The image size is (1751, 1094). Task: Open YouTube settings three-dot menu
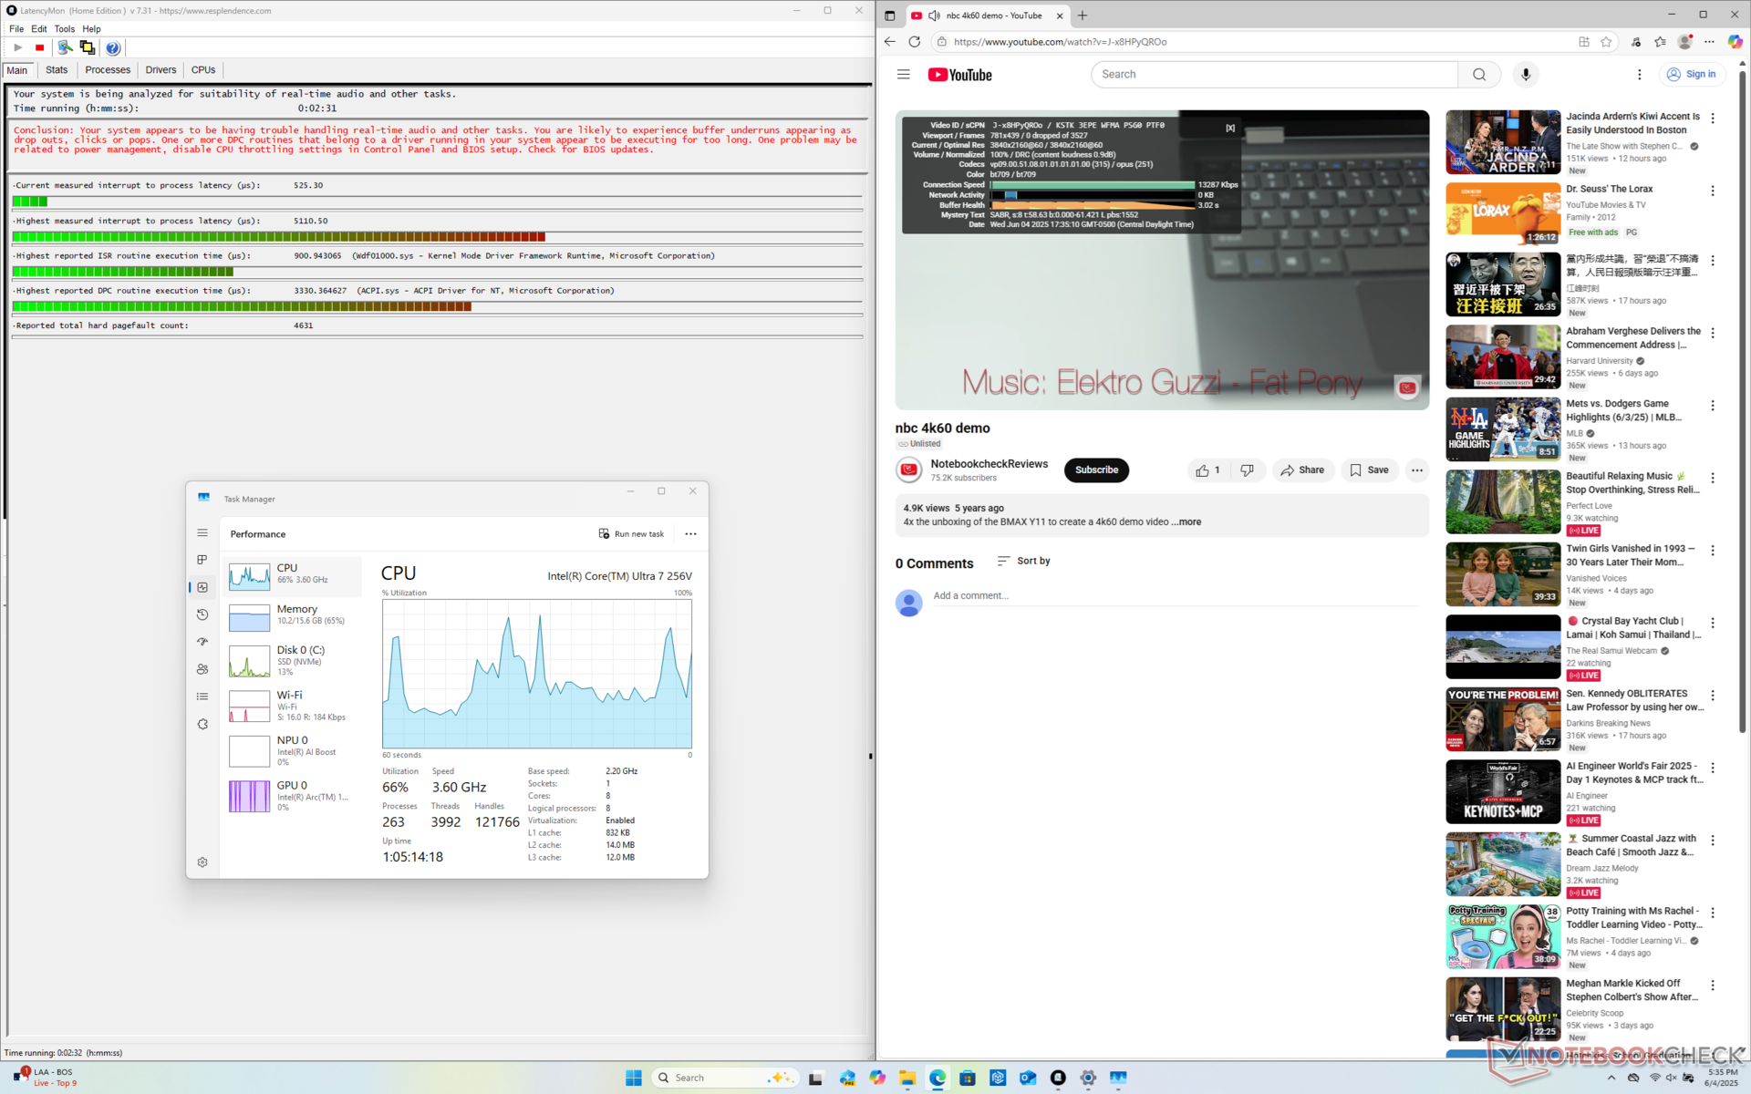pyautogui.click(x=1639, y=75)
